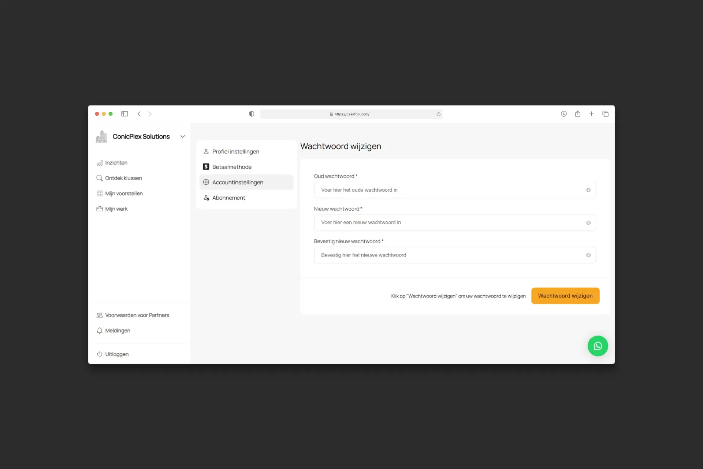The width and height of the screenshot is (703, 469).
Task: Toggle visibility of the new password field
Action: [x=588, y=223]
